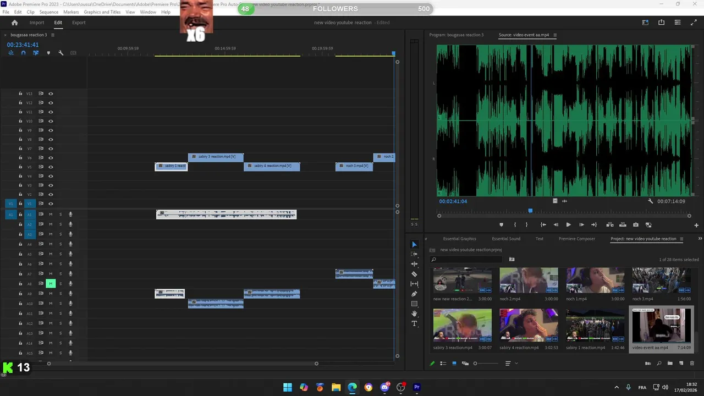Toggle insert sequences as nests
Viewport: 704px width, 396px height.
[x=10, y=53]
